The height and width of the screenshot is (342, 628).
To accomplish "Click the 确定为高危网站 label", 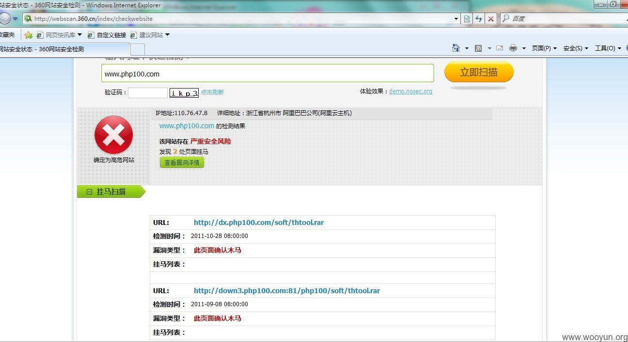I will point(114,160).
